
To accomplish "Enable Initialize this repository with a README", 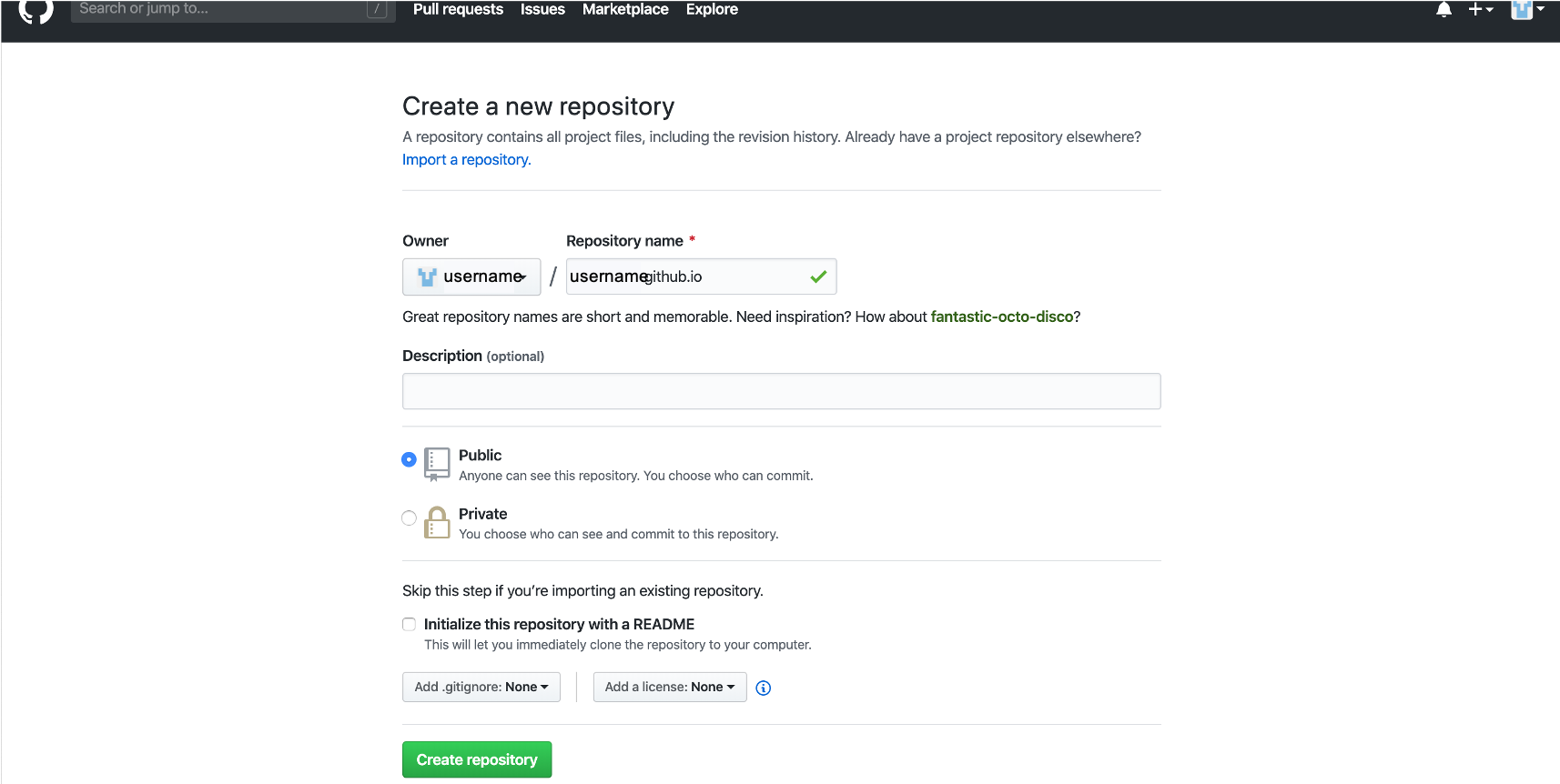I will (x=410, y=624).
